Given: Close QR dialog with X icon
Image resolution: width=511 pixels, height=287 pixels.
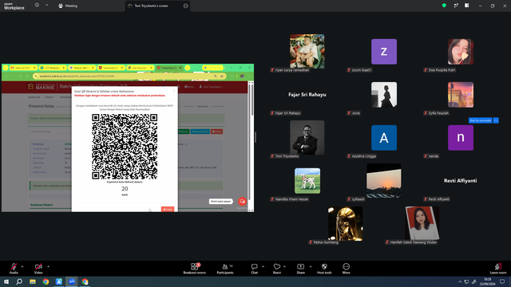Looking at the screenshot, I should tap(174, 91).
